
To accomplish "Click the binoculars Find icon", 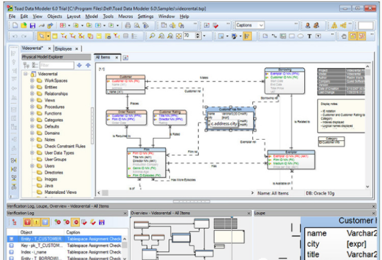I will 181,26.
